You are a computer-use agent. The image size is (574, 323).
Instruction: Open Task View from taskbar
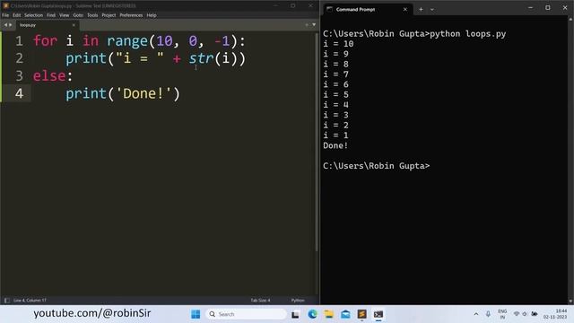point(295,314)
